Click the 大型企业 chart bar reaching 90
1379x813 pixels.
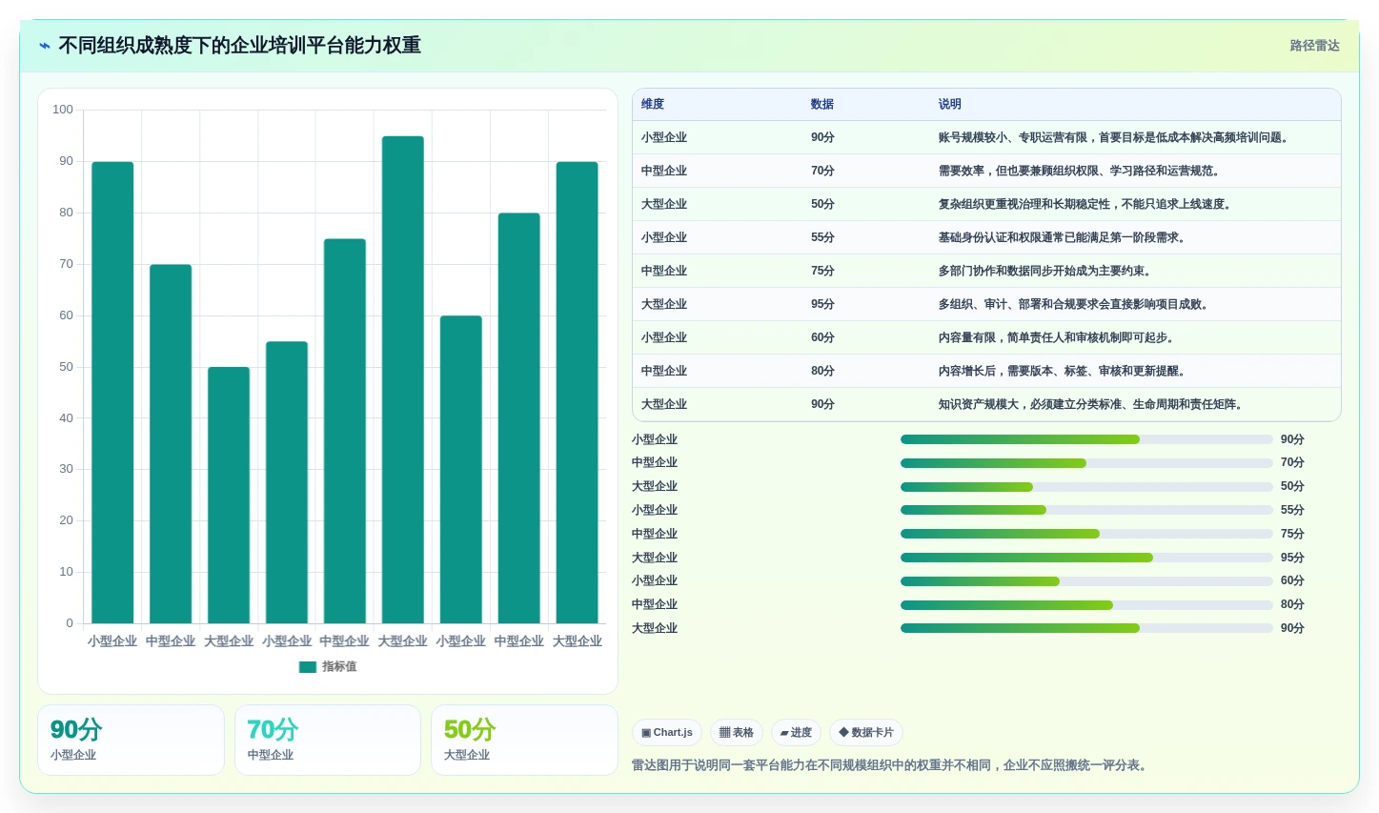[x=578, y=393]
